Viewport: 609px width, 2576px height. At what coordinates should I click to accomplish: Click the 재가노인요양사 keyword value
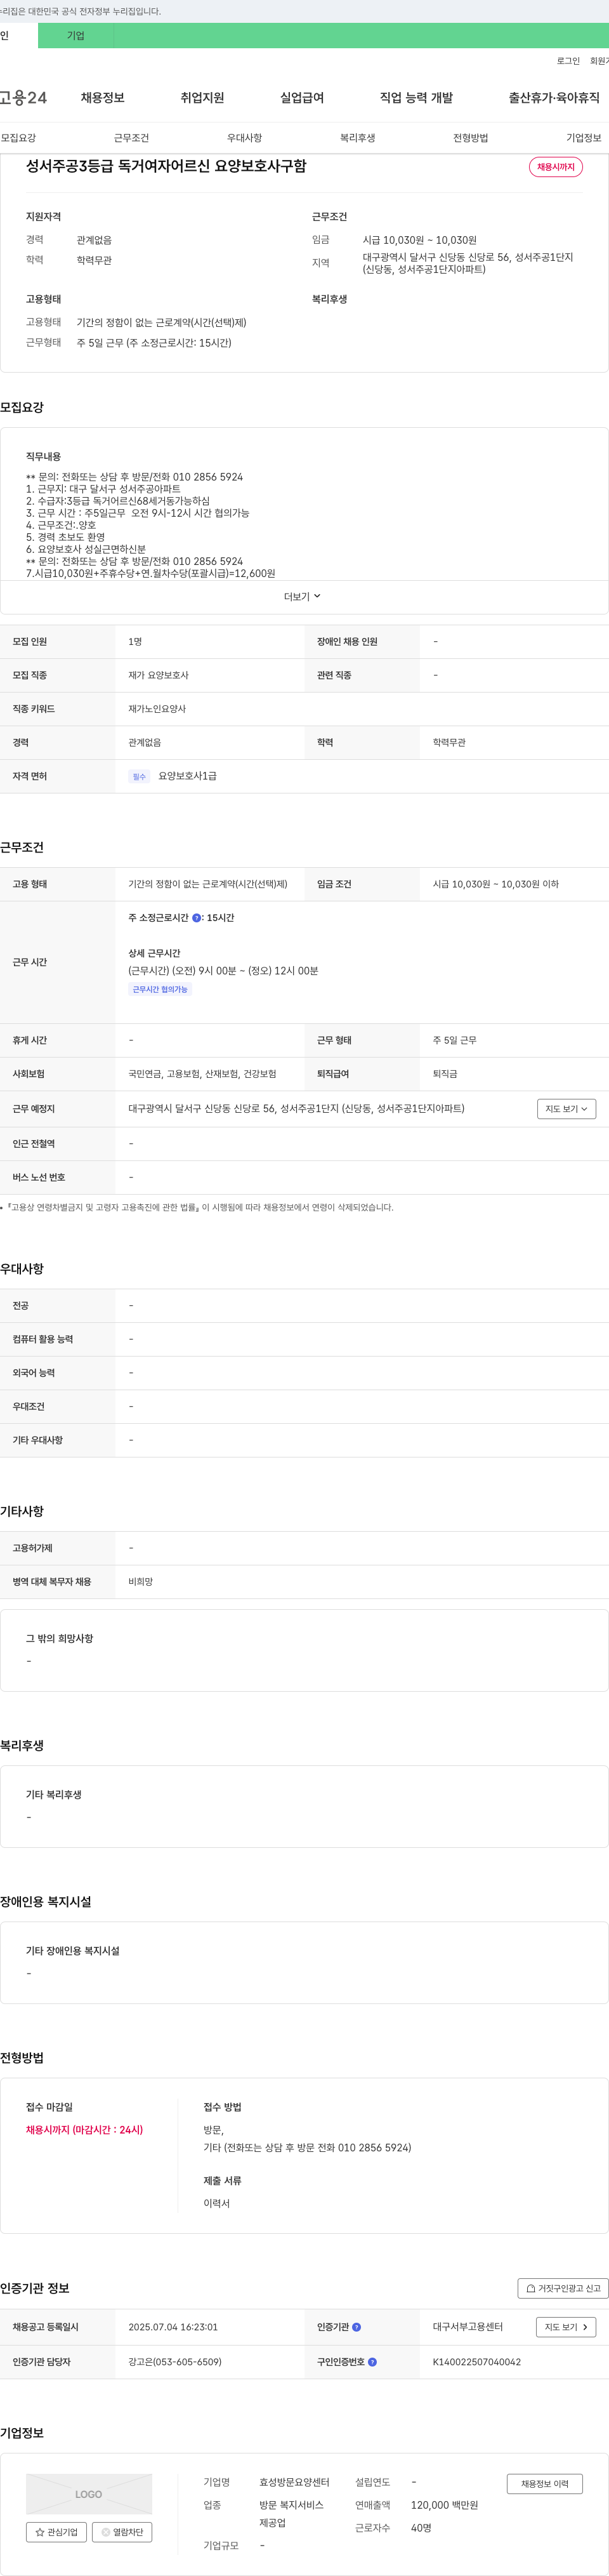(157, 709)
